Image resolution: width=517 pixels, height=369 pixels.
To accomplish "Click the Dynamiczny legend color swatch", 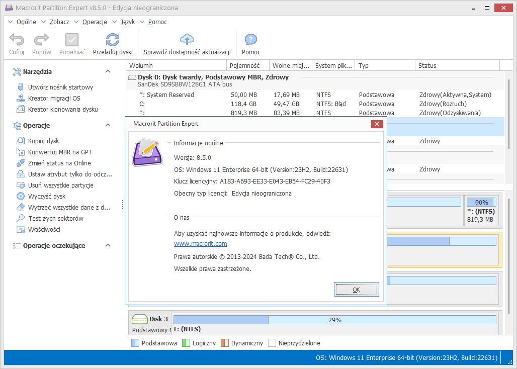I will click(224, 343).
